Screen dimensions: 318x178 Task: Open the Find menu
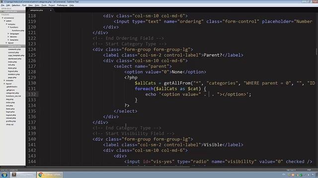pyautogui.click(x=24, y=5)
